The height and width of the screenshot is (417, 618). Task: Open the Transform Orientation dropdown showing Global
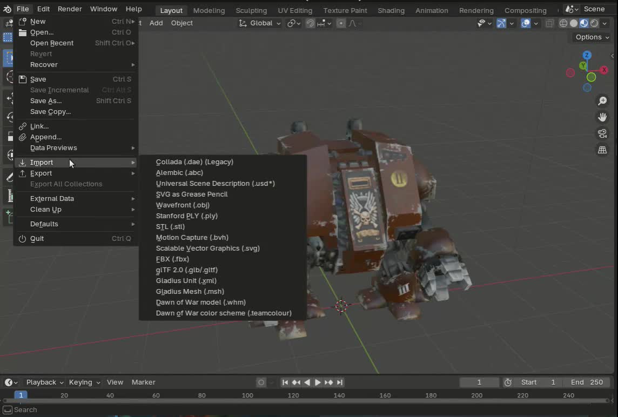(x=260, y=23)
